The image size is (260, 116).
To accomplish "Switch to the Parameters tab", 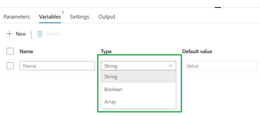I will pyautogui.click(x=17, y=17).
